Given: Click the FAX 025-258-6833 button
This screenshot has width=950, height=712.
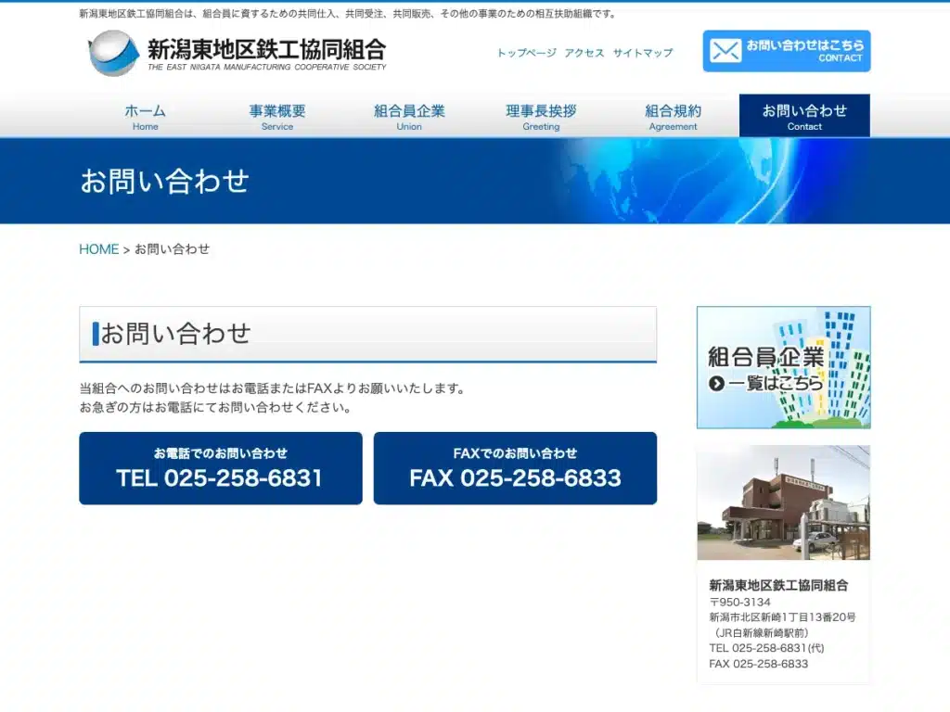Looking at the screenshot, I should click(515, 468).
